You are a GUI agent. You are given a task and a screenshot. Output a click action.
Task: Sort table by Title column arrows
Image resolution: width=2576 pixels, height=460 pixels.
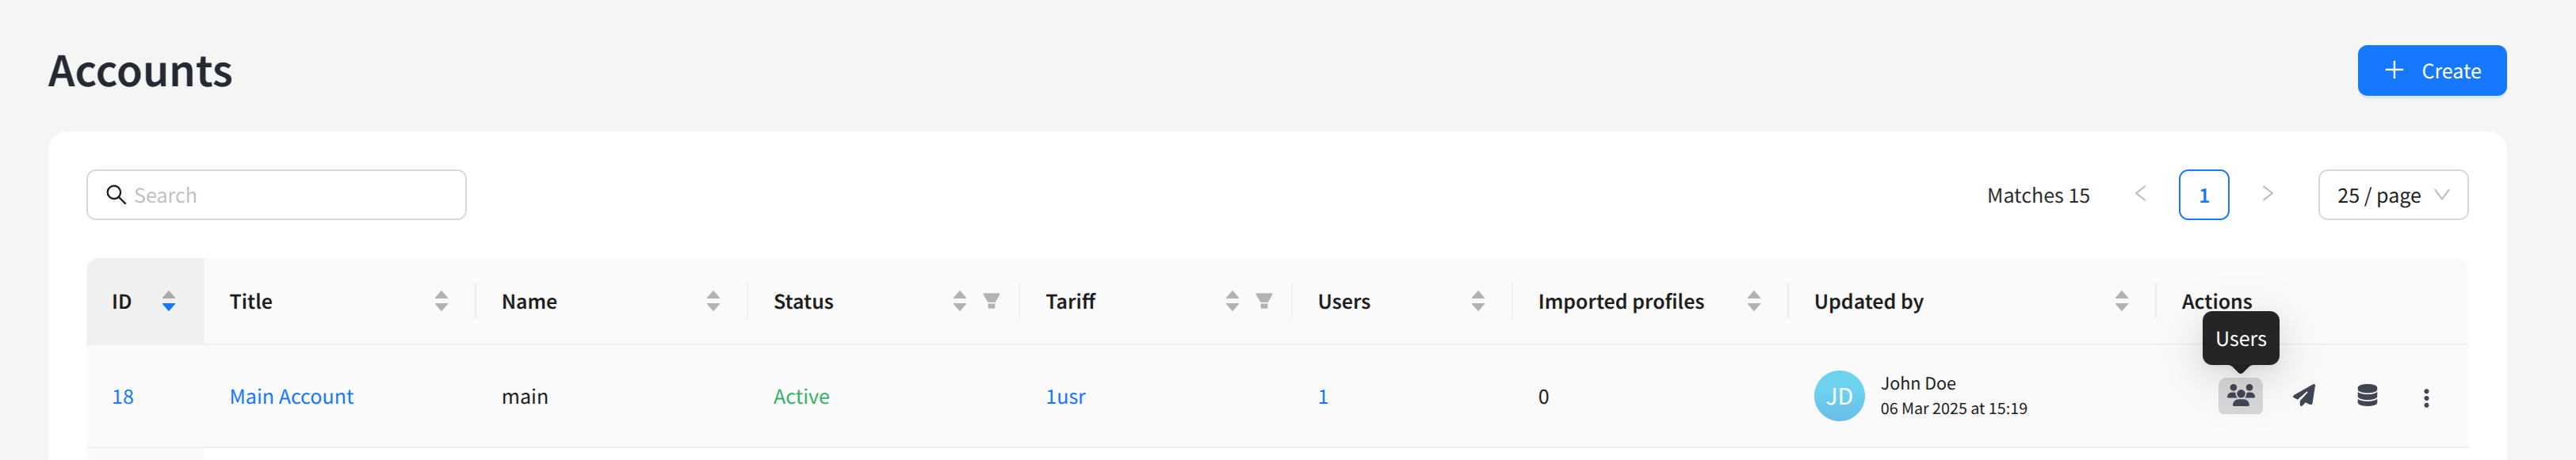(441, 302)
